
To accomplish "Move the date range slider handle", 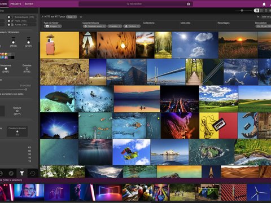I will point(26,90).
